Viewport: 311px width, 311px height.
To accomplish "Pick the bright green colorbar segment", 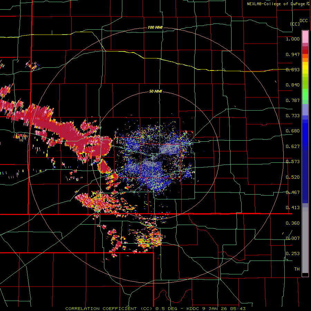I will tap(305, 94).
